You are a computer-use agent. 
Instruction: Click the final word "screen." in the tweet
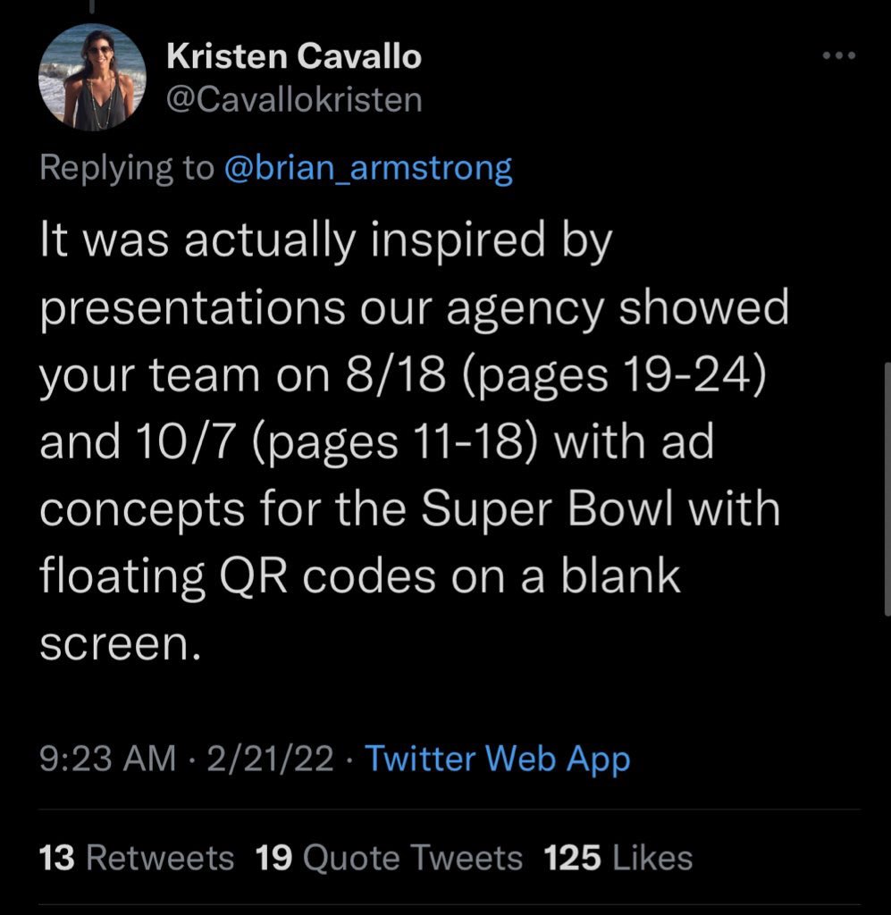coord(115,643)
